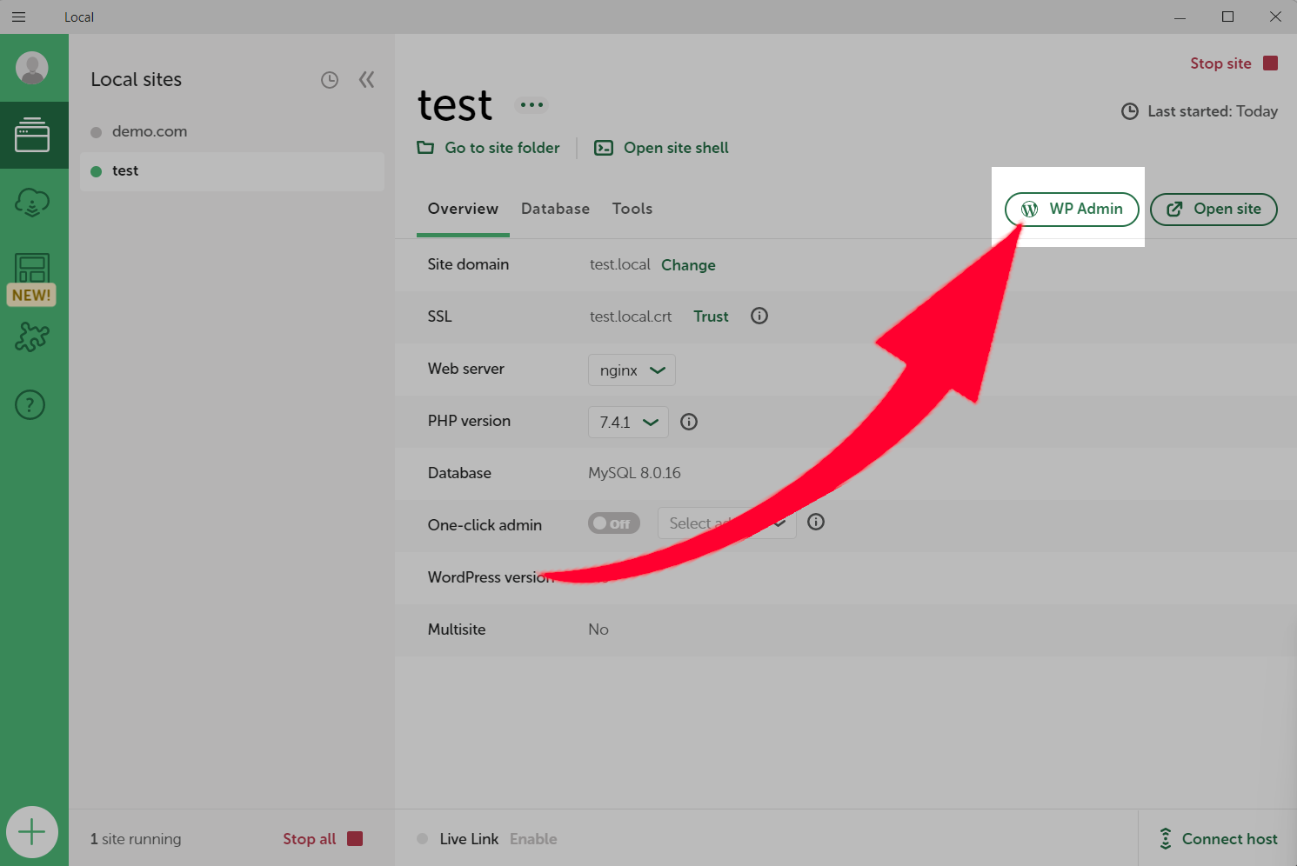Viewport: 1297px width, 866px height.
Task: Click the Open site button
Action: (1213, 209)
